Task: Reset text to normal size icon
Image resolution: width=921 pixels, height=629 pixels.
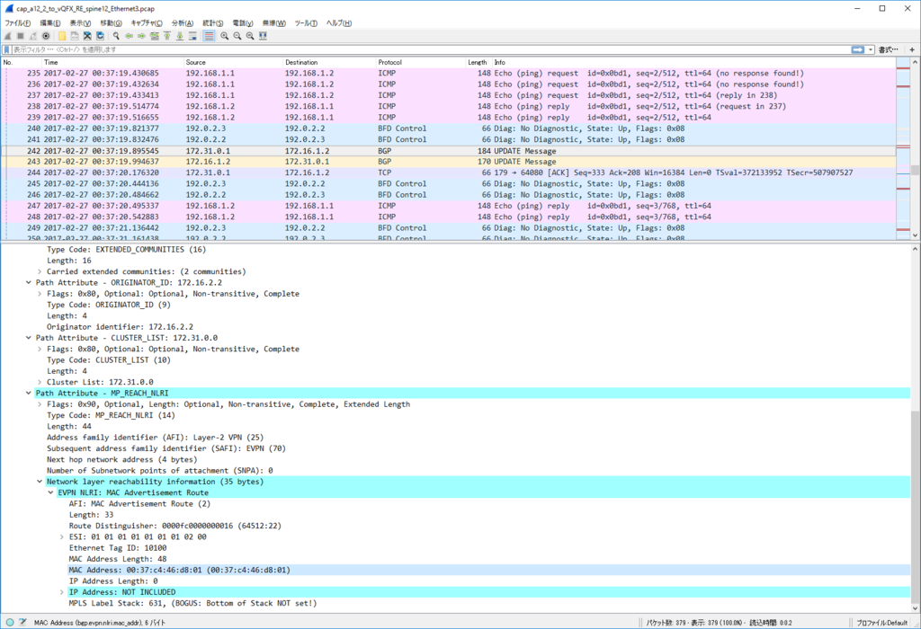Action: coord(250,36)
